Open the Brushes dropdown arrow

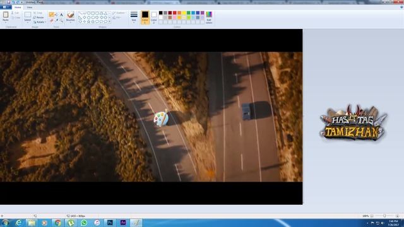70,23
